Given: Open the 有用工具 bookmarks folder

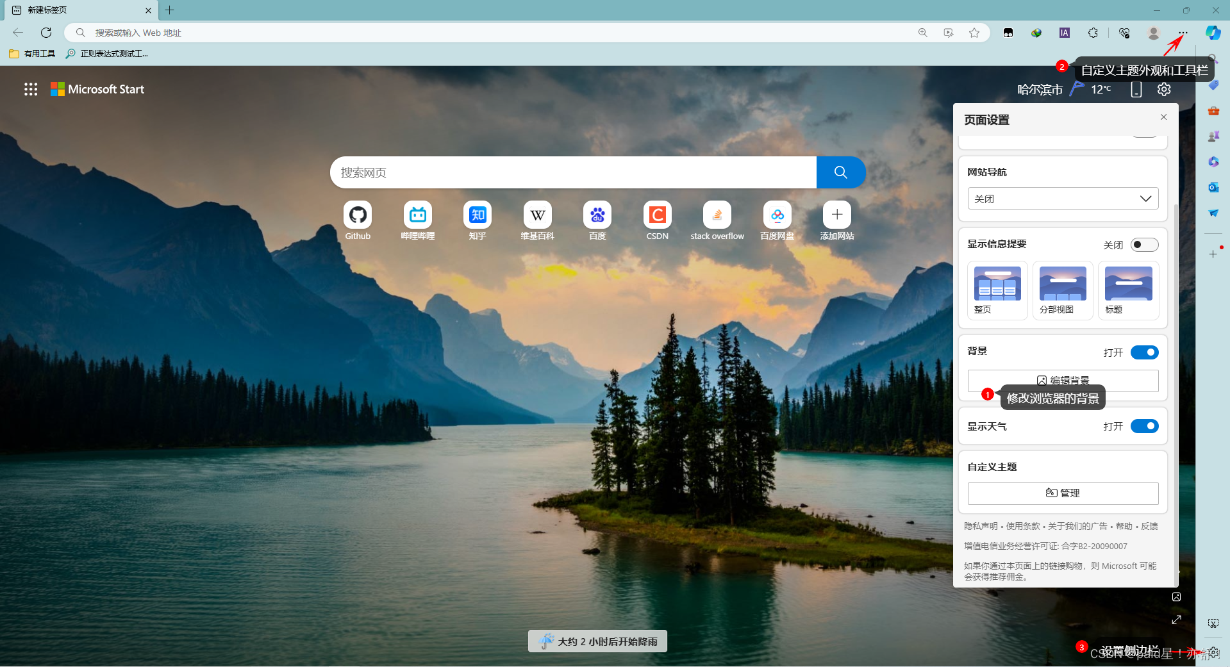Looking at the screenshot, I should [32, 54].
